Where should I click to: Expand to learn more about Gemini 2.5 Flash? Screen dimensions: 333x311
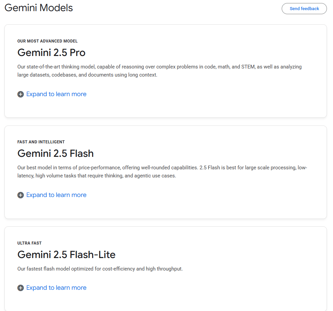tap(56, 195)
